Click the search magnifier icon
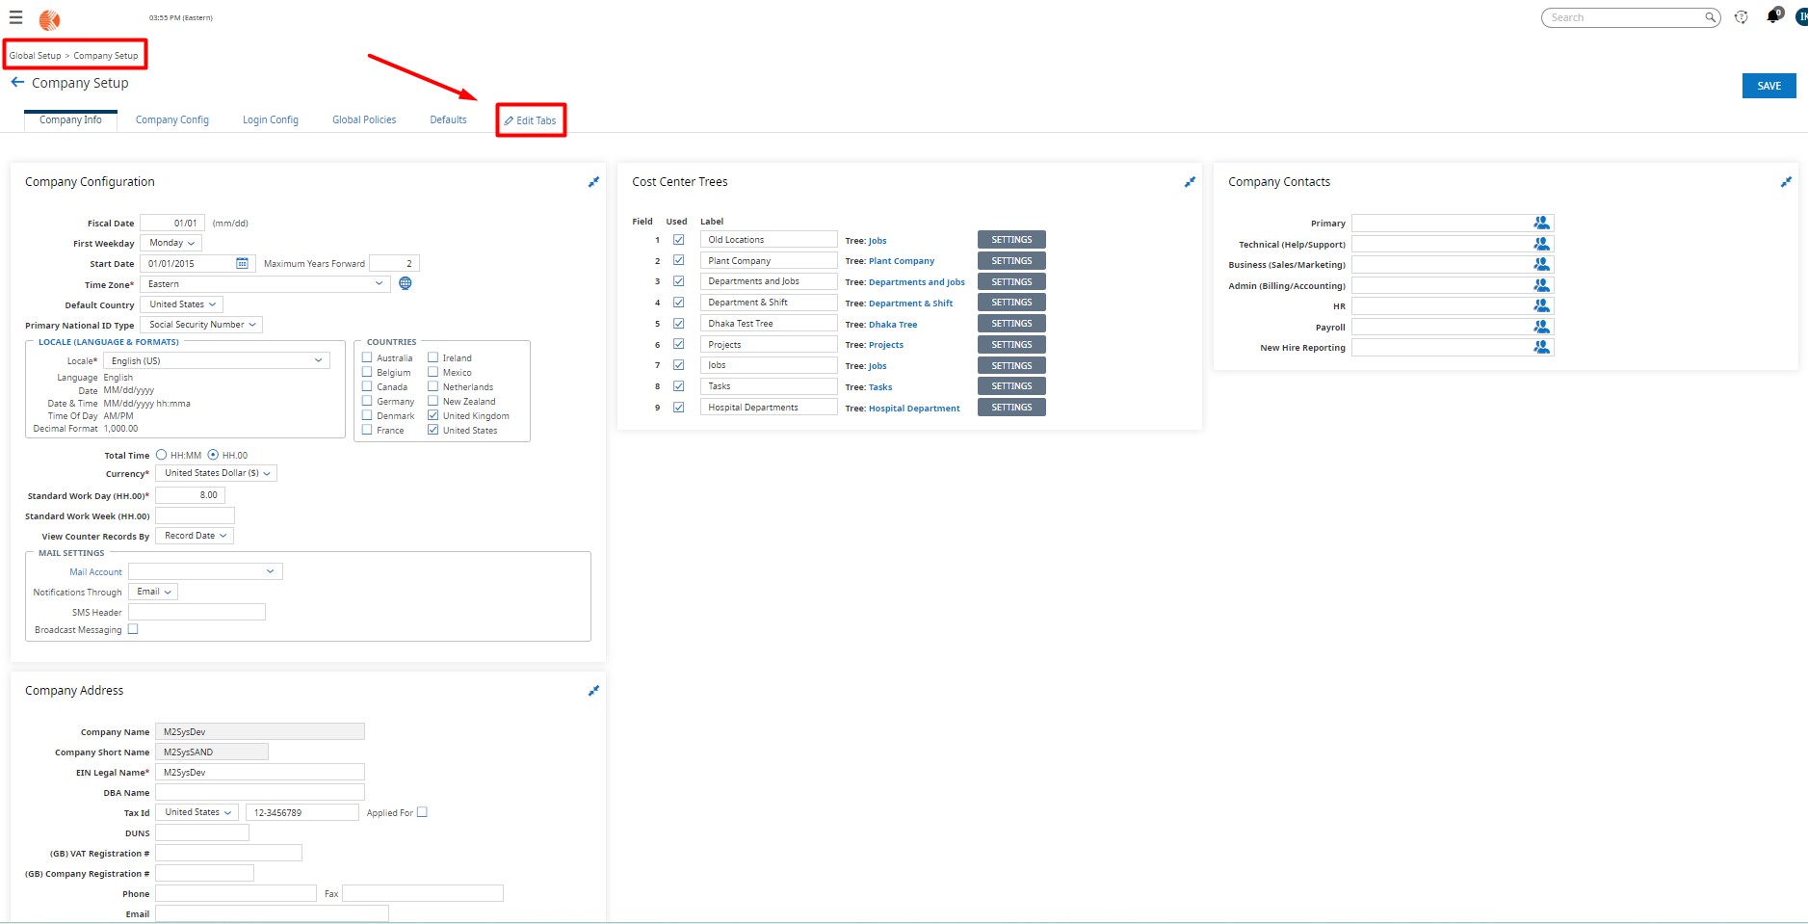This screenshot has height=924, width=1808. coord(1711,17)
